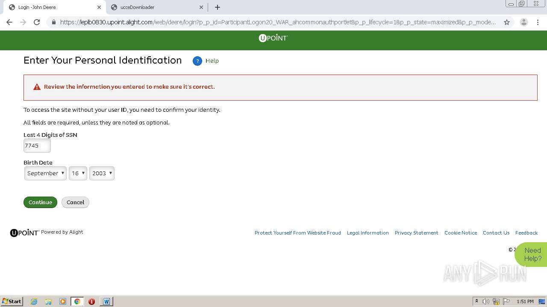Open Internet Explorer from the taskbar
This screenshot has height=307, width=547.
[x=34, y=301]
